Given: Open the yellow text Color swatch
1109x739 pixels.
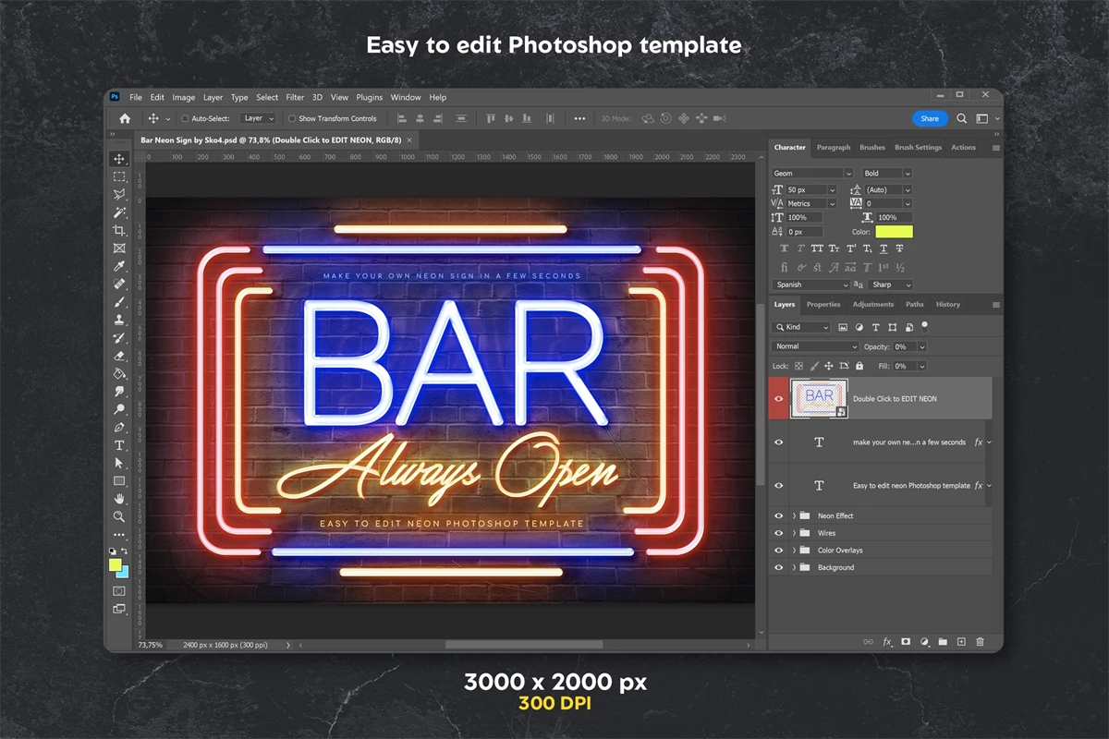Looking at the screenshot, I should 894,232.
